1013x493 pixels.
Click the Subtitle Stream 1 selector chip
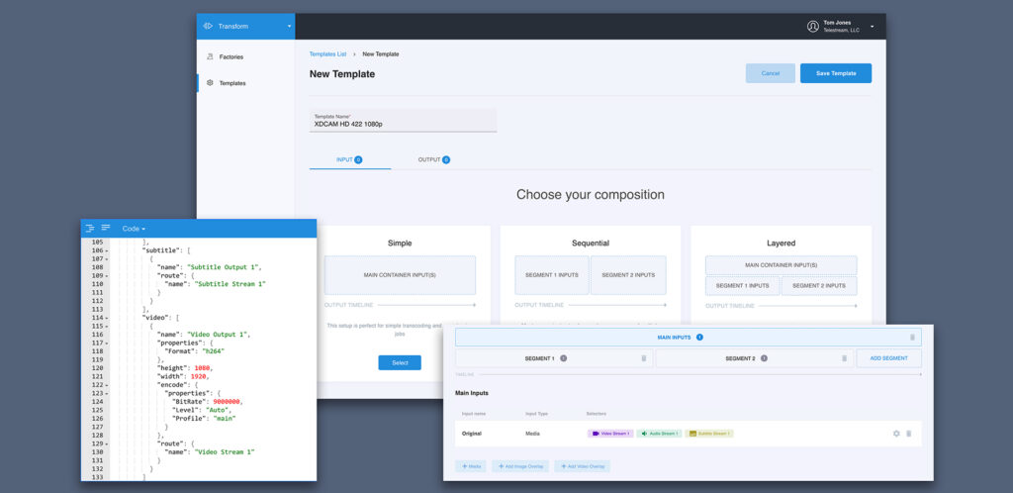(709, 434)
